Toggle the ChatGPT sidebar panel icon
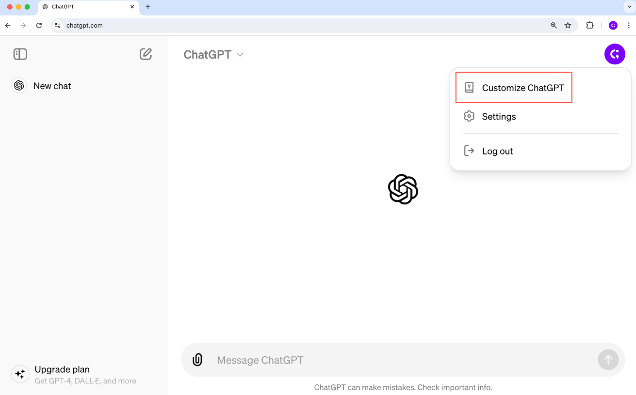Viewport: 636px width, 395px height. click(20, 54)
